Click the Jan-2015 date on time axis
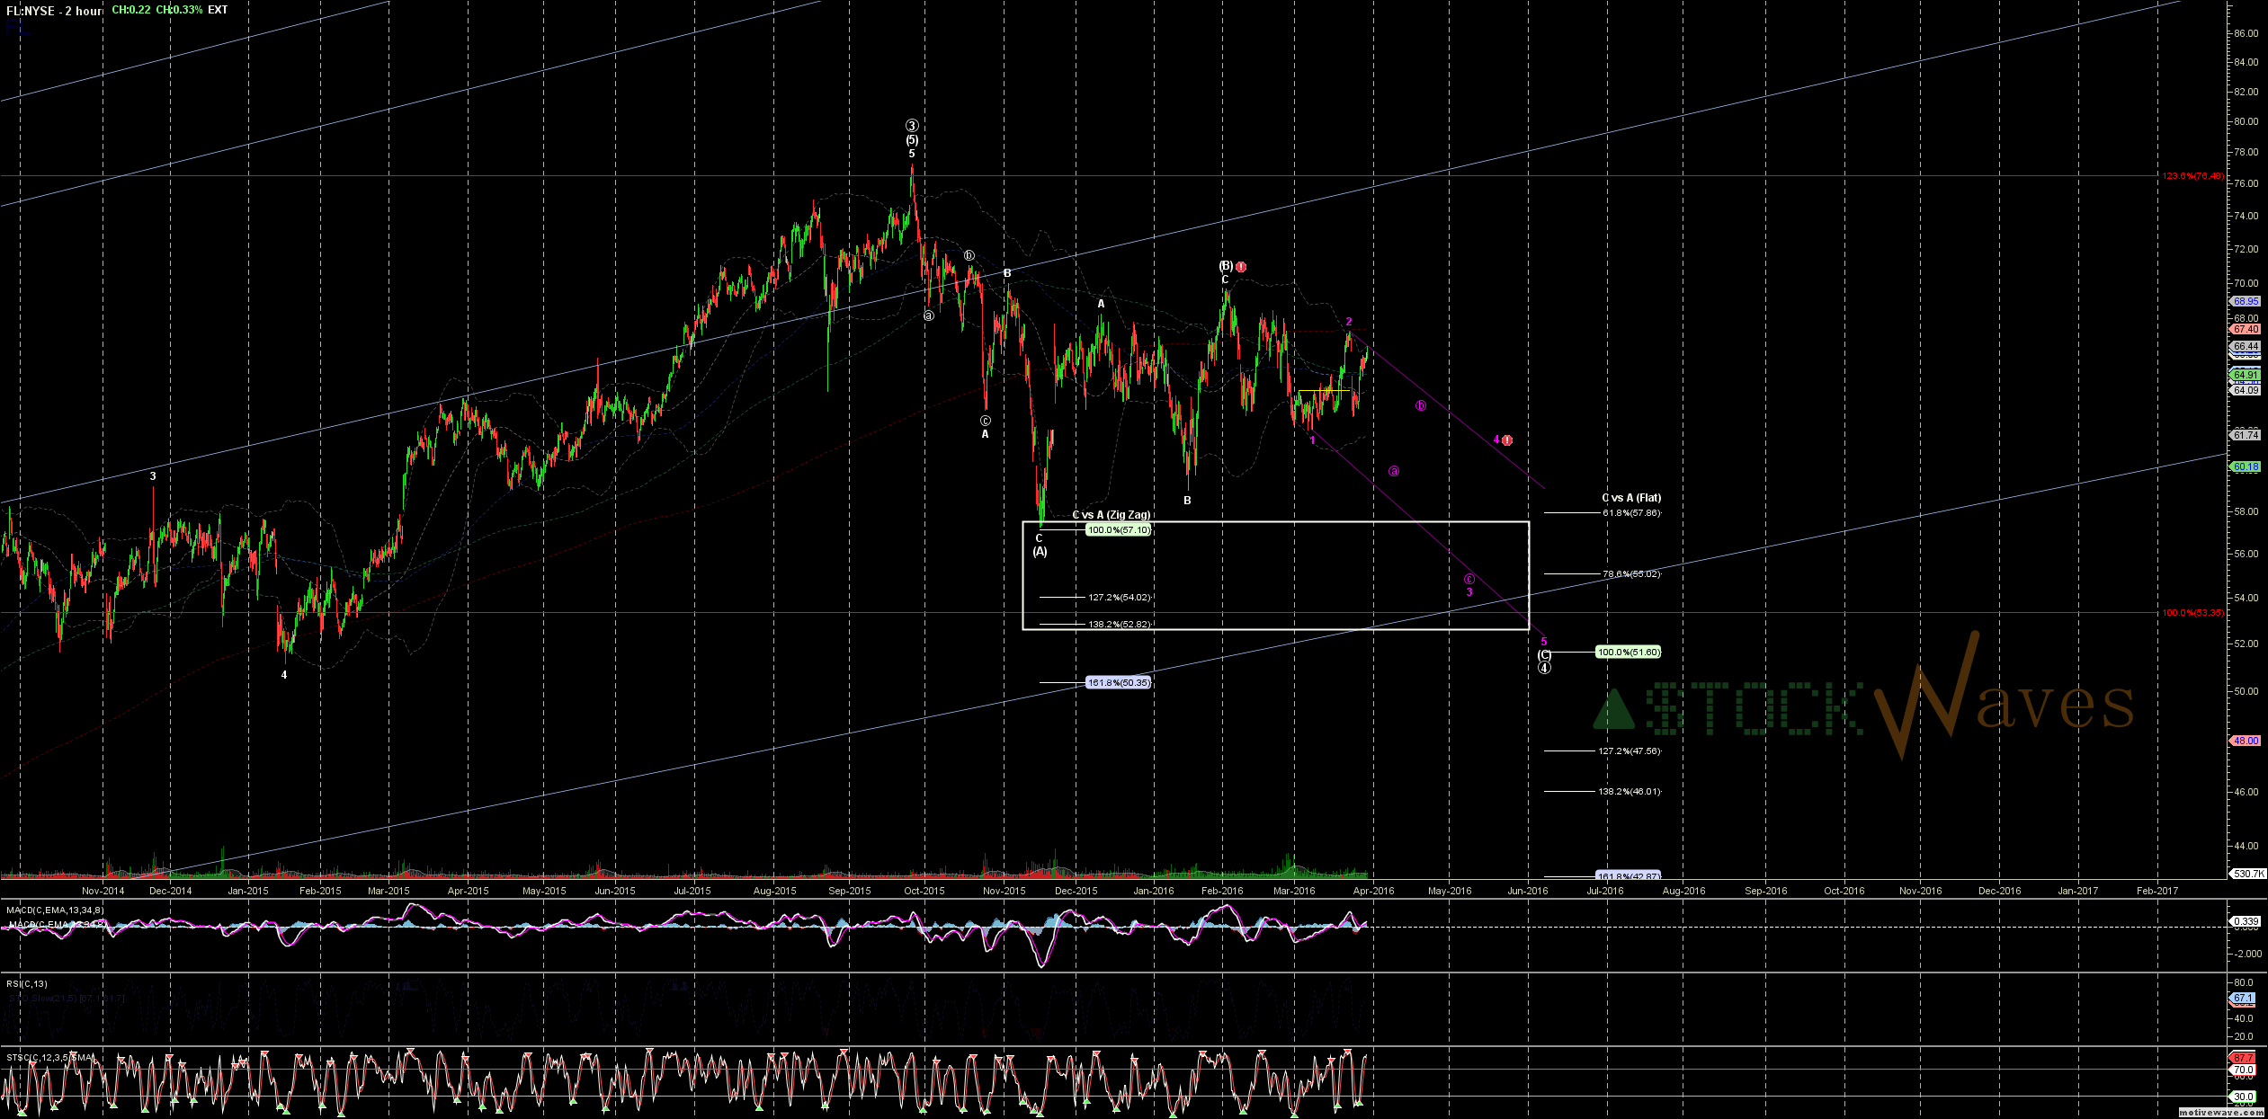This screenshot has width=2268, height=1119. coord(248,892)
